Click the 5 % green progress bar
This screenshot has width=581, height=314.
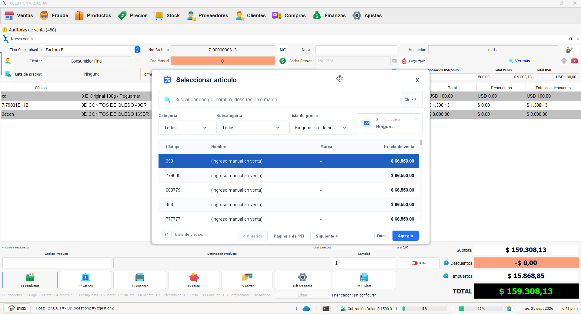tap(424, 309)
